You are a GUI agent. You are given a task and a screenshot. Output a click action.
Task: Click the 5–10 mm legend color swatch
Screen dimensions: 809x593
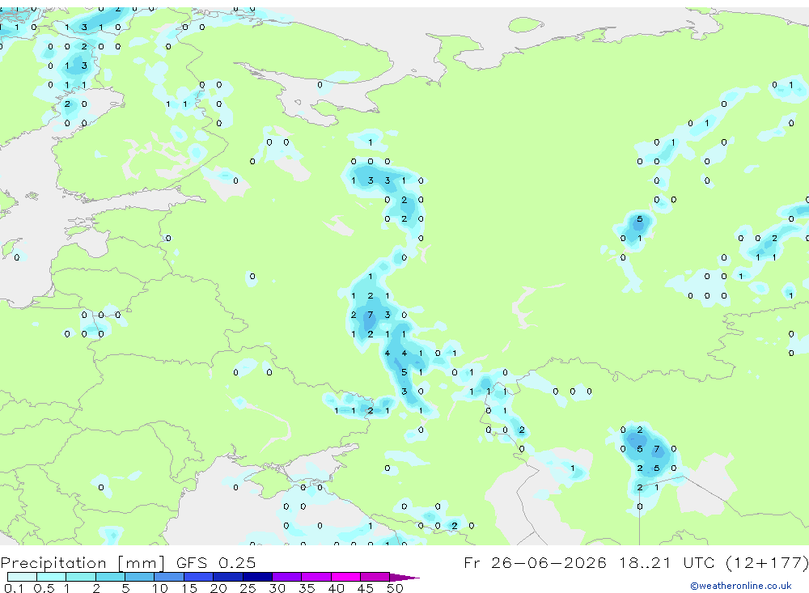tap(140, 577)
